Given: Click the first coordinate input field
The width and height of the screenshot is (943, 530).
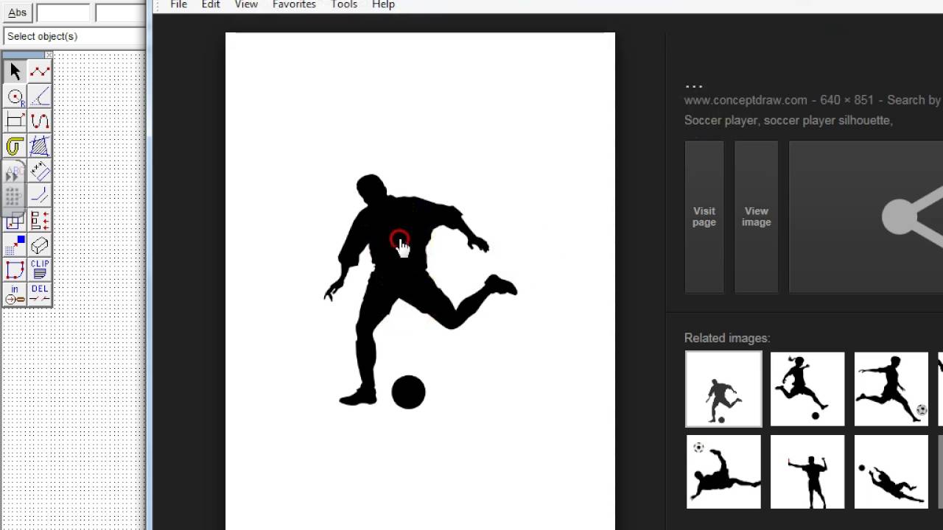Looking at the screenshot, I should pyautogui.click(x=63, y=13).
